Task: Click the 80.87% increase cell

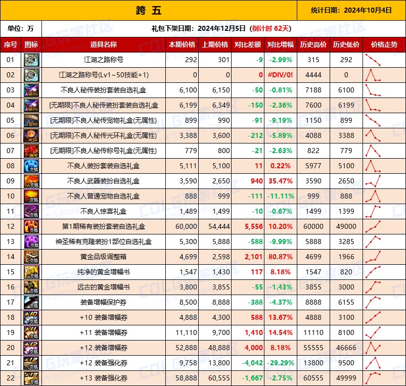Action: pos(281,257)
